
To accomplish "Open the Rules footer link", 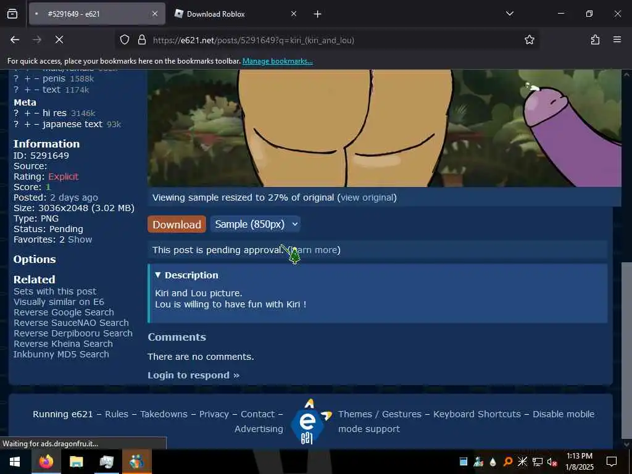I will (117, 414).
